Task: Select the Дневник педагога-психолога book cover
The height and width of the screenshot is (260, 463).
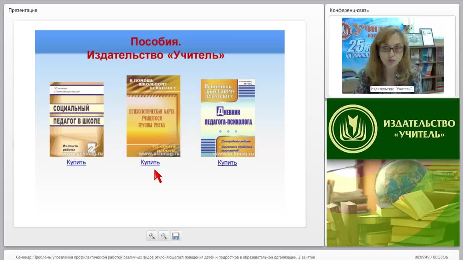Action: [x=228, y=118]
